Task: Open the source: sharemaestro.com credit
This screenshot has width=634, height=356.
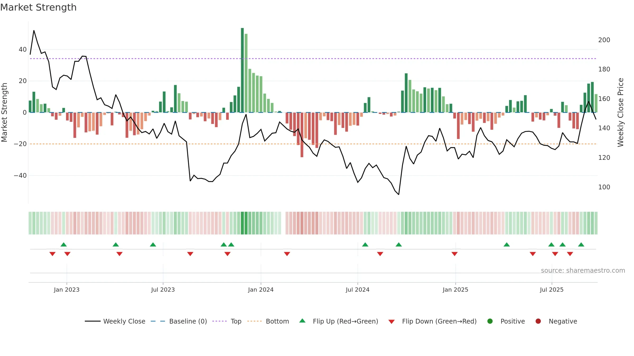Action: click(583, 270)
